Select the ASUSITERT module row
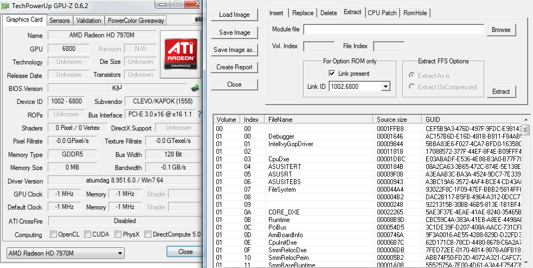This screenshot has width=533, height=268. coord(368,167)
